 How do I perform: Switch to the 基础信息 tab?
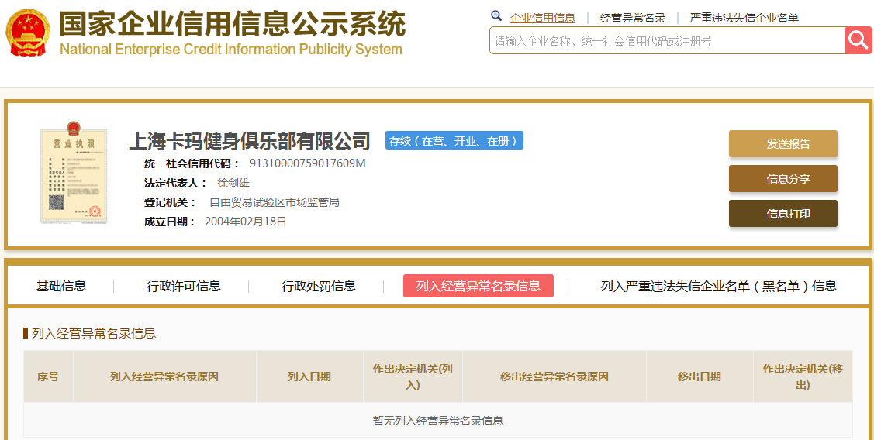pos(61,287)
